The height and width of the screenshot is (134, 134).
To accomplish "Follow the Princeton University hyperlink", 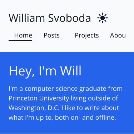I will point(39,99).
